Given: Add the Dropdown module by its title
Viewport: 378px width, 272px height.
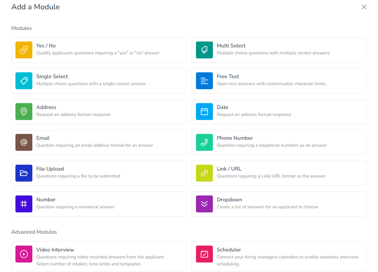Looking at the screenshot, I should [230, 200].
